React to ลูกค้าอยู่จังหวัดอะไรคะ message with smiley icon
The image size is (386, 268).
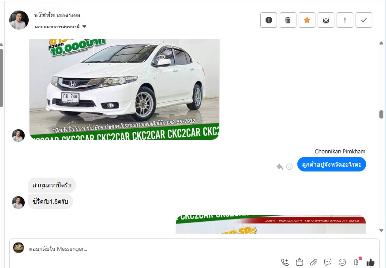tap(289, 167)
